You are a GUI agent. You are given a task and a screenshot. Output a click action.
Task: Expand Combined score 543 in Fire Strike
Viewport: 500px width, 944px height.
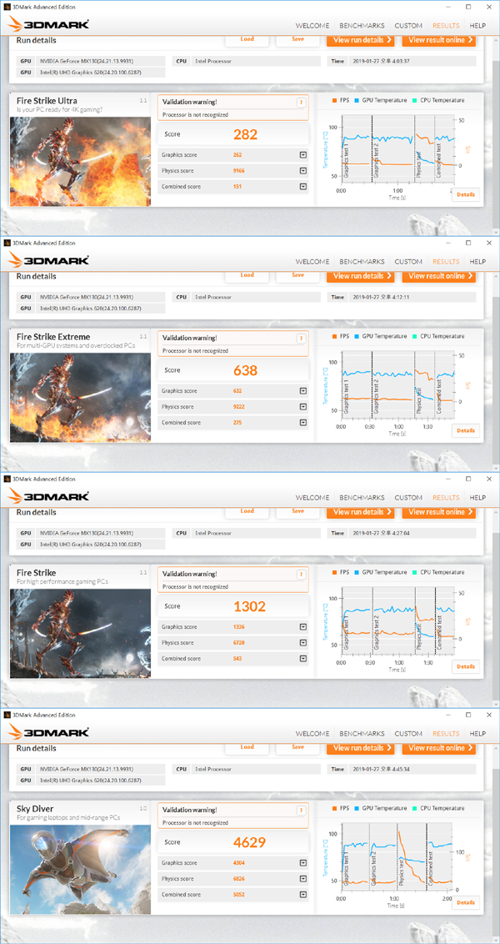(302, 659)
